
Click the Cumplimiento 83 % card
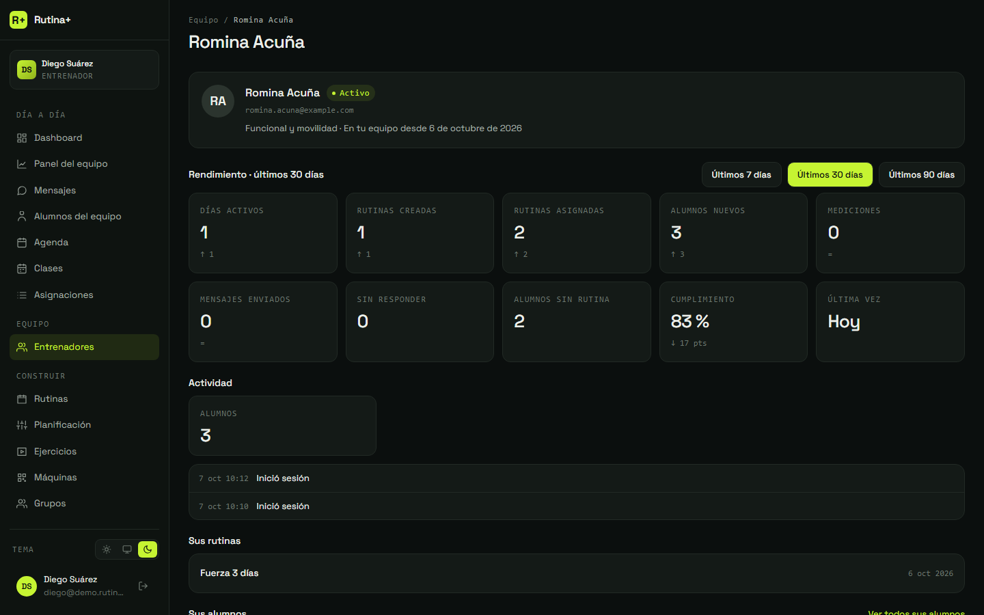point(733,322)
